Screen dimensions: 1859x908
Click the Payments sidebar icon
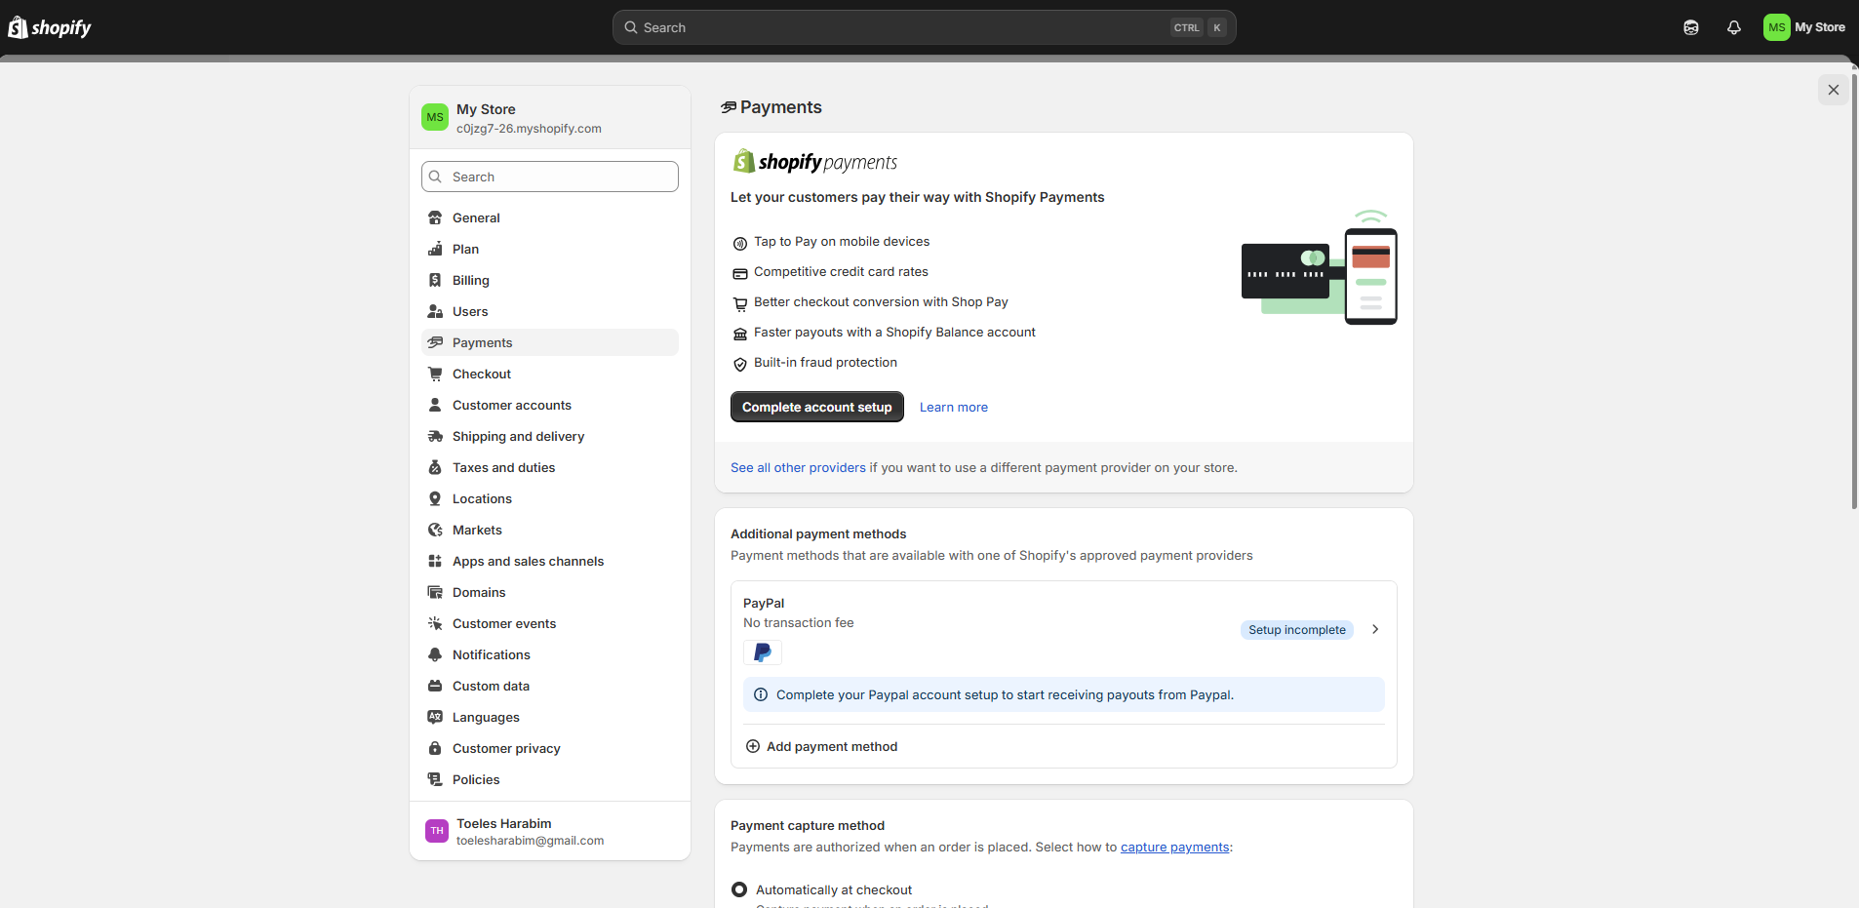(x=435, y=342)
